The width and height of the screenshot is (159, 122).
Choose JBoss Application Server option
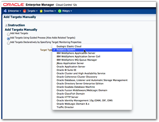click(x=92, y=63)
